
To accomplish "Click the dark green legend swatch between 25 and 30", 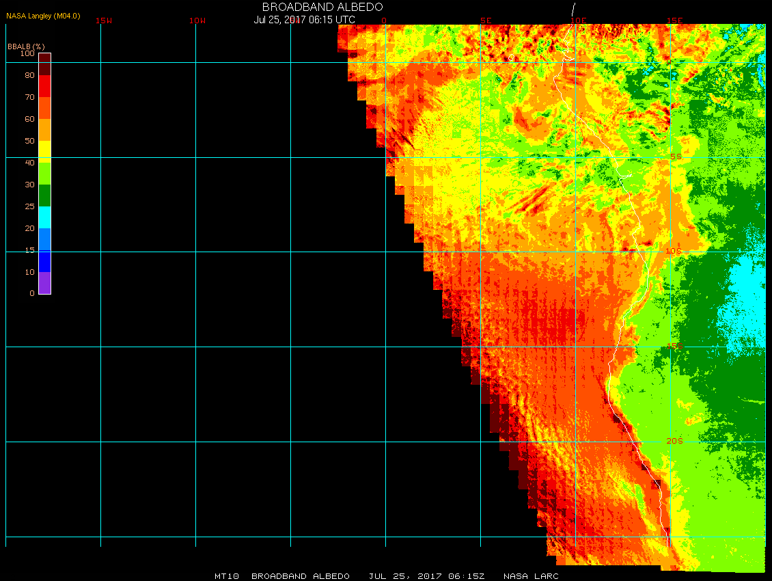I will (45, 195).
